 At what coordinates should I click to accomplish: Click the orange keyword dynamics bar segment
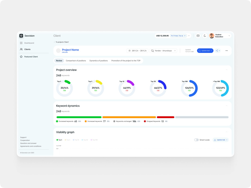coord(129,117)
